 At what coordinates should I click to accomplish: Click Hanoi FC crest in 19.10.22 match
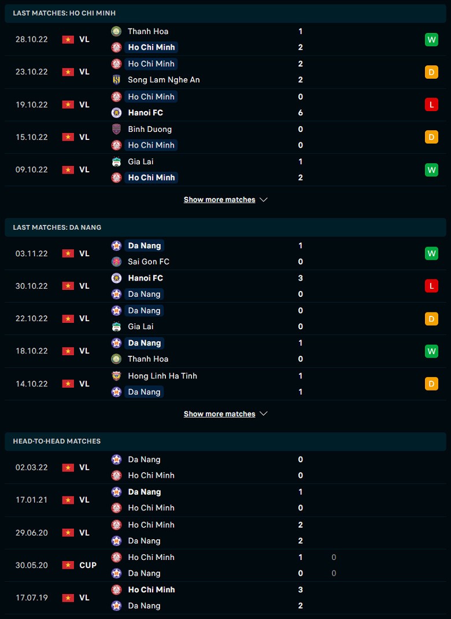(116, 113)
